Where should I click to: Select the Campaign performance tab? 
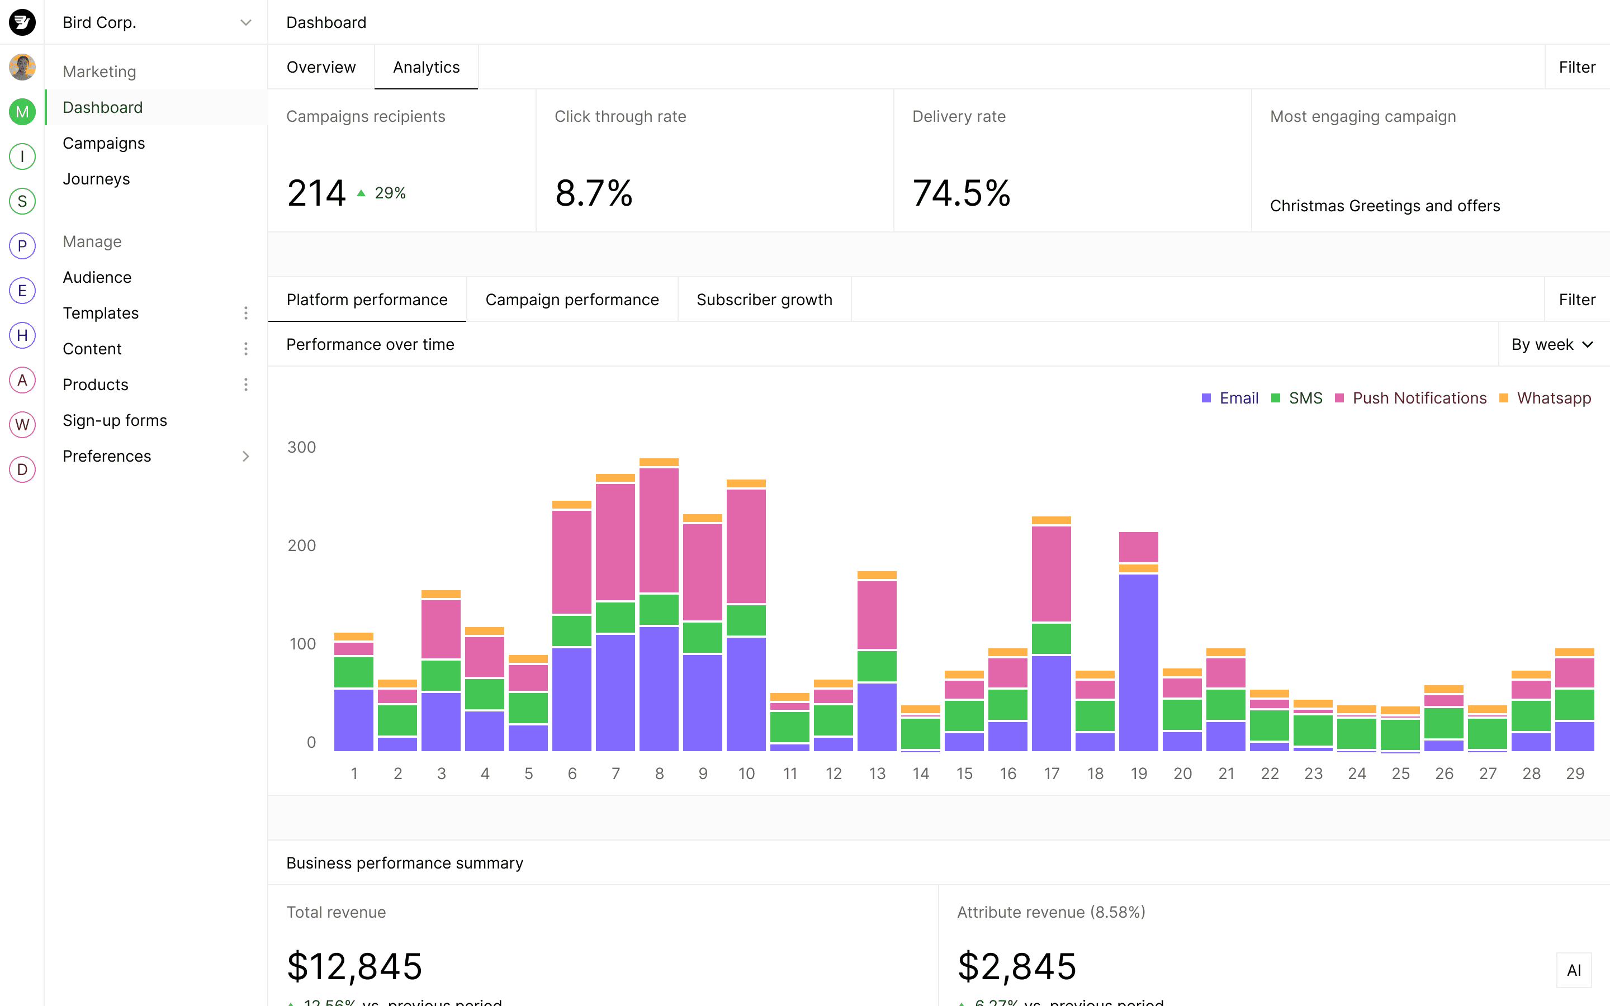[572, 299]
